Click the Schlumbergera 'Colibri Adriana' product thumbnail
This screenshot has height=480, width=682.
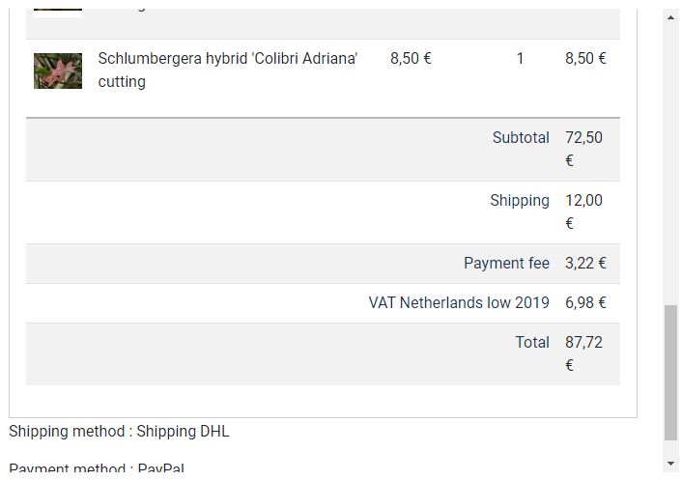click(x=58, y=71)
